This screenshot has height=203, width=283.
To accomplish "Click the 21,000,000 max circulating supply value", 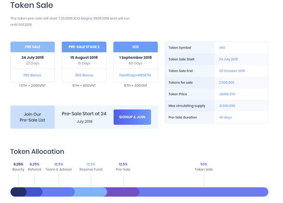I will [x=227, y=106].
